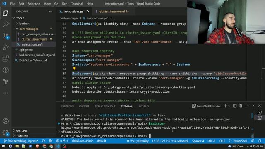Open the Accounts icon in activity bar
The width and height of the screenshot is (265, 149).
point(5,121)
